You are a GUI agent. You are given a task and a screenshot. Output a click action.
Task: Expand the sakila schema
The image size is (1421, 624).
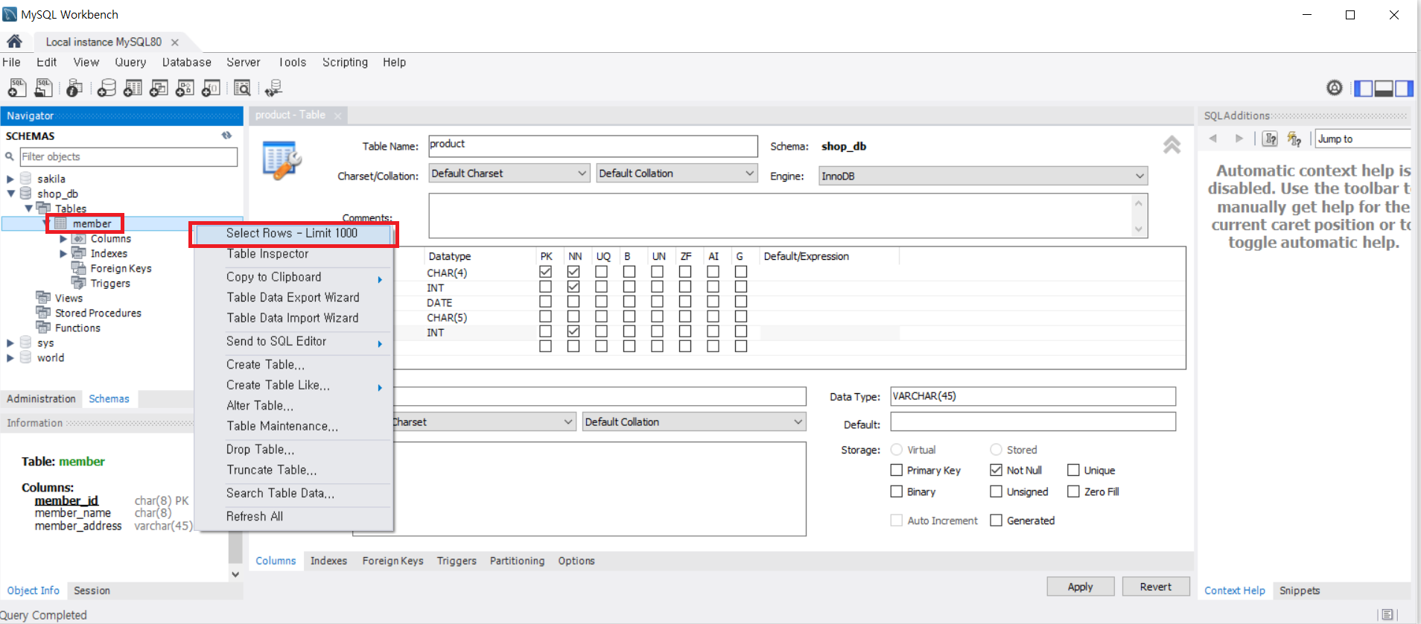tap(10, 179)
